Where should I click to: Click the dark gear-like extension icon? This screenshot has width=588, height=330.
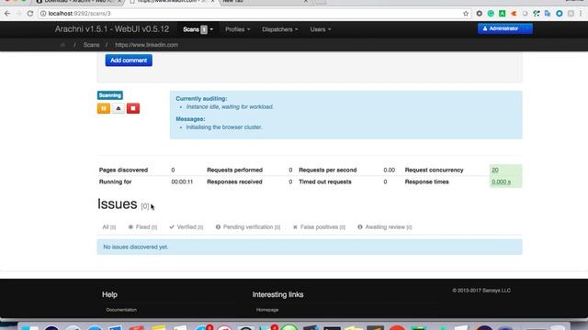[480, 14]
